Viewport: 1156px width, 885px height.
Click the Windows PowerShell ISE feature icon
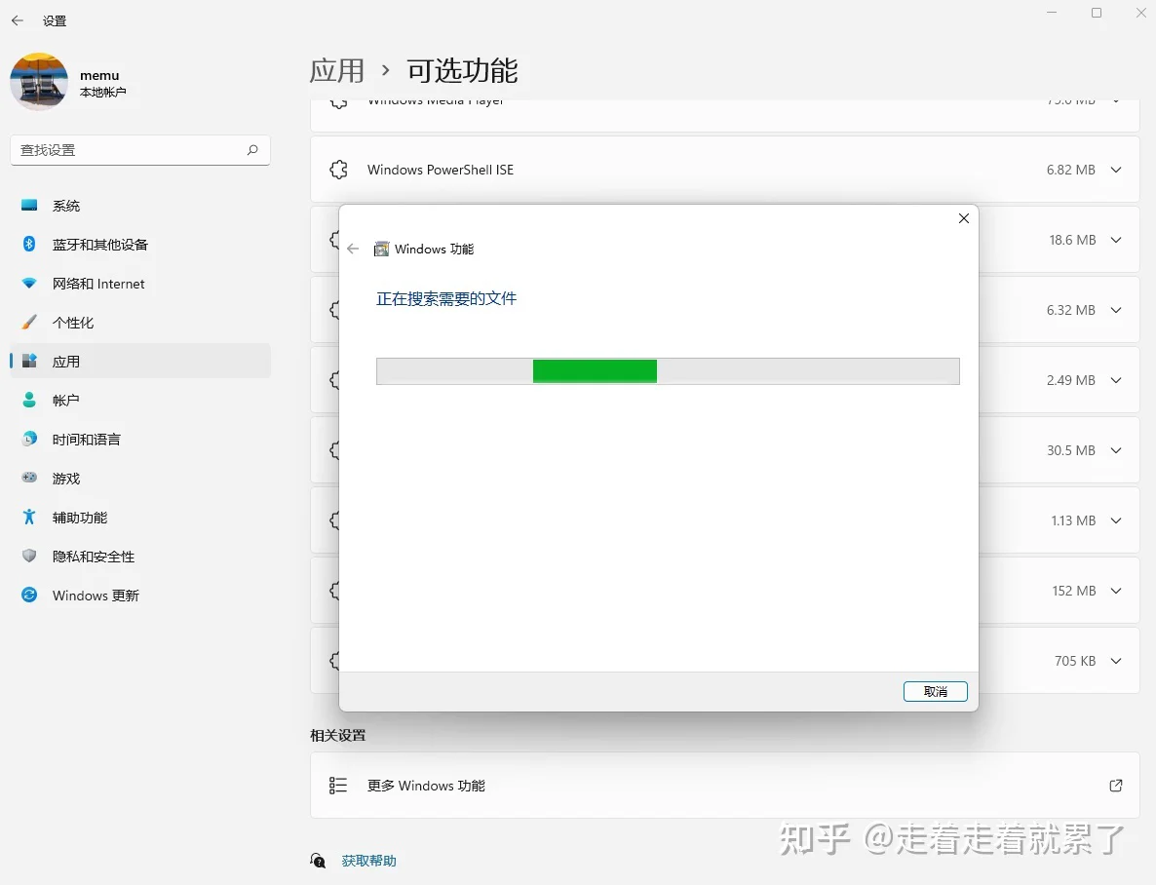coord(338,170)
